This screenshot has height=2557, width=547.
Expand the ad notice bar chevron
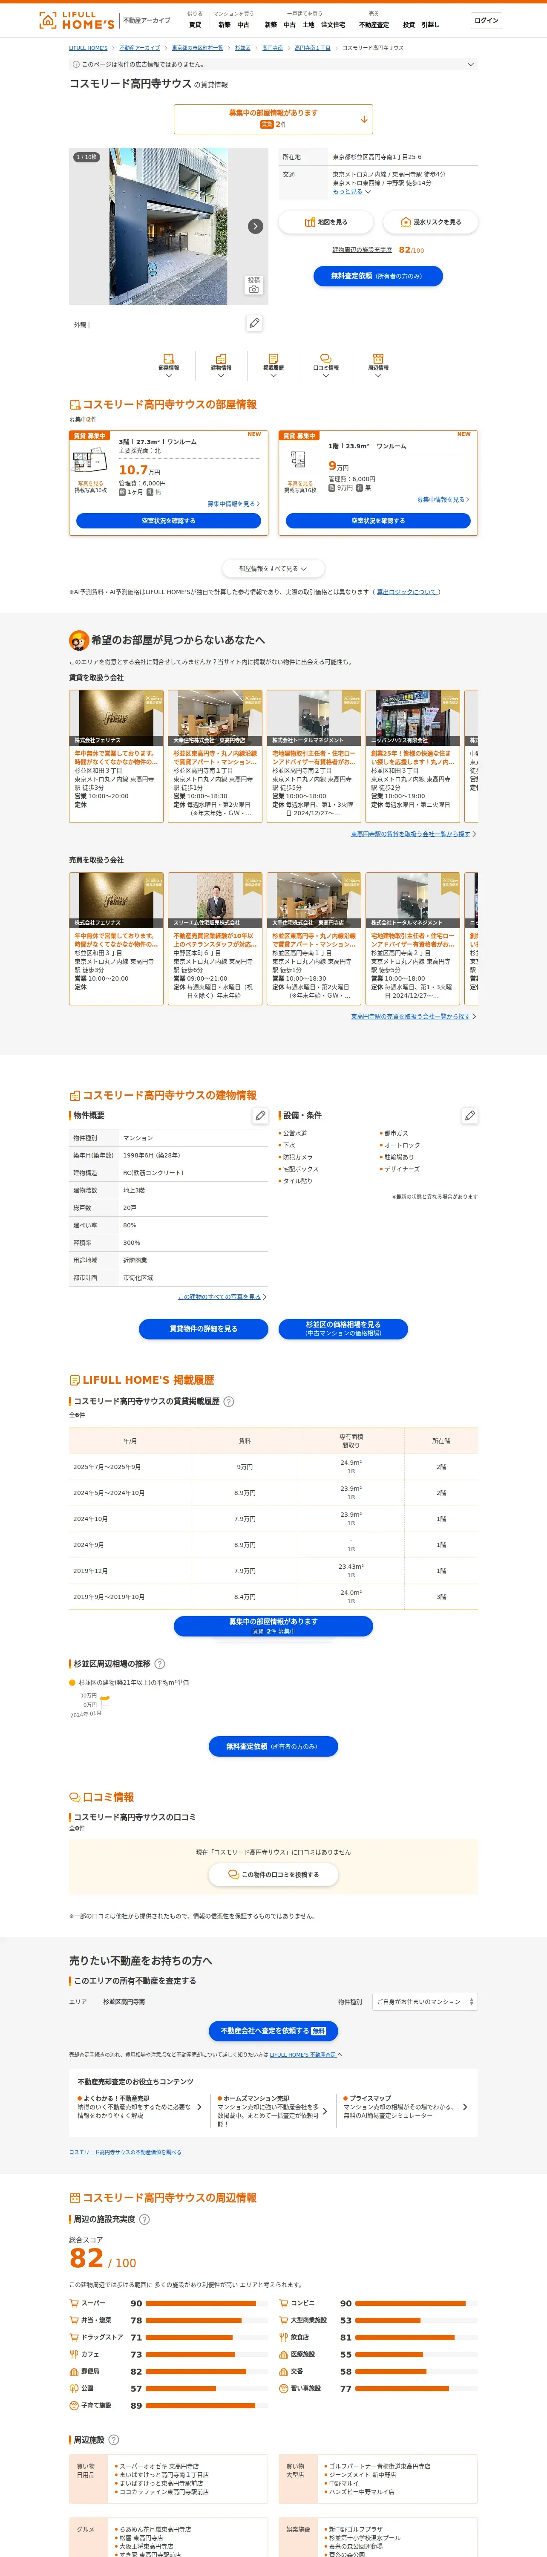(x=471, y=64)
